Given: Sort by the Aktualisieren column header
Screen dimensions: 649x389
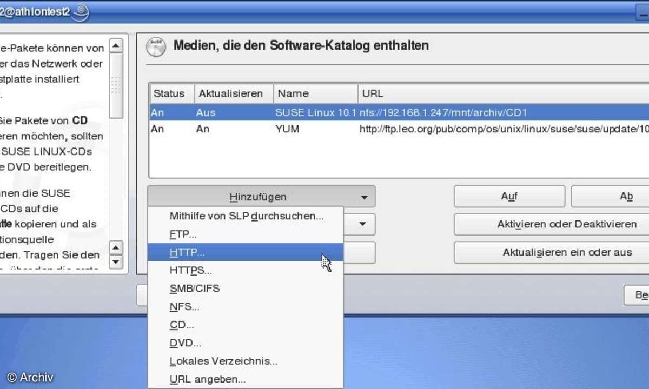Looking at the screenshot, I should click(234, 93).
